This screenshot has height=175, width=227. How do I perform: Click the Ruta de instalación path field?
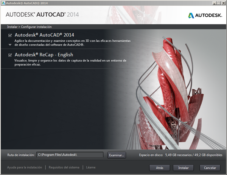[x=70, y=155]
